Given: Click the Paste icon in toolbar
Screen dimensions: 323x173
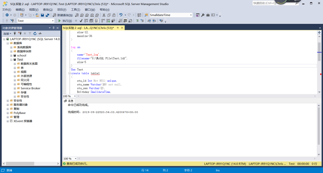Looking at the screenshot, I should [x=114, y=15].
